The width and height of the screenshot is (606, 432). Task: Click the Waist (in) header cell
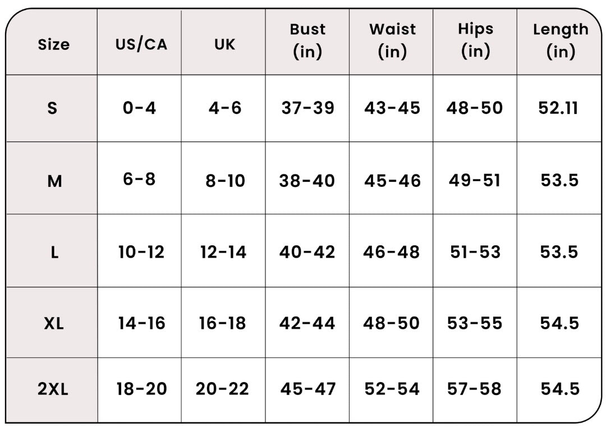coord(392,40)
